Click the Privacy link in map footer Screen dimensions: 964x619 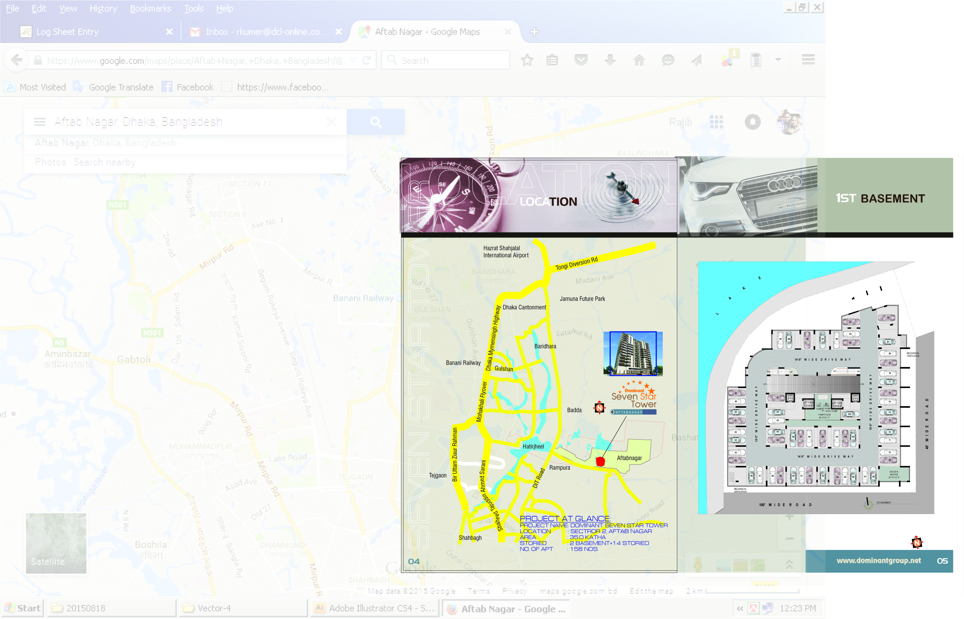(x=514, y=591)
